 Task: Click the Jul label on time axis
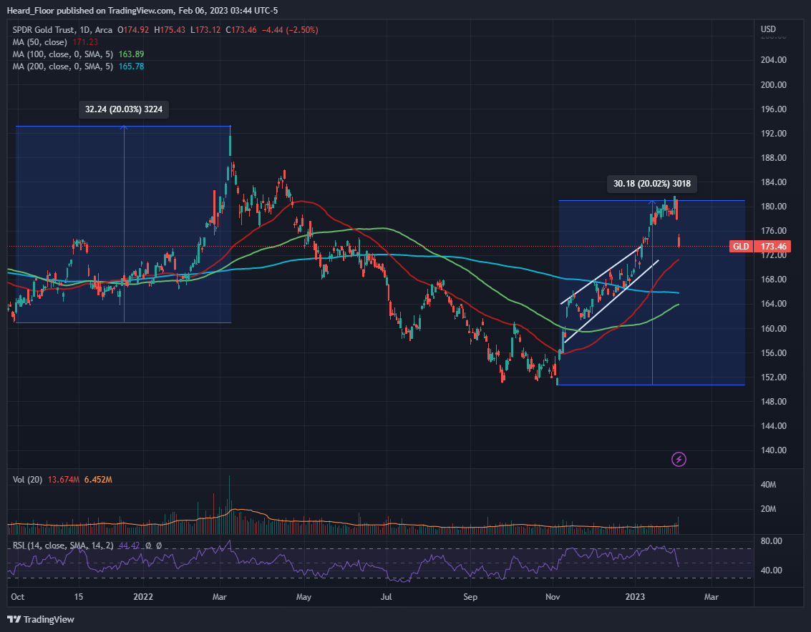tap(386, 596)
